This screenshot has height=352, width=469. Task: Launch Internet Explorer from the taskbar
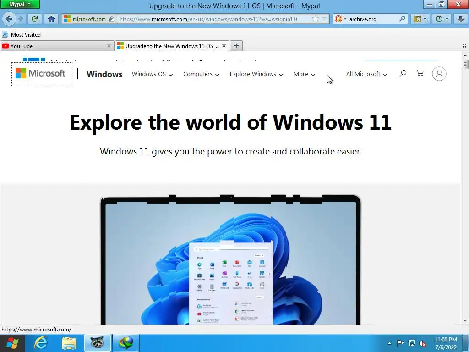[x=41, y=343]
